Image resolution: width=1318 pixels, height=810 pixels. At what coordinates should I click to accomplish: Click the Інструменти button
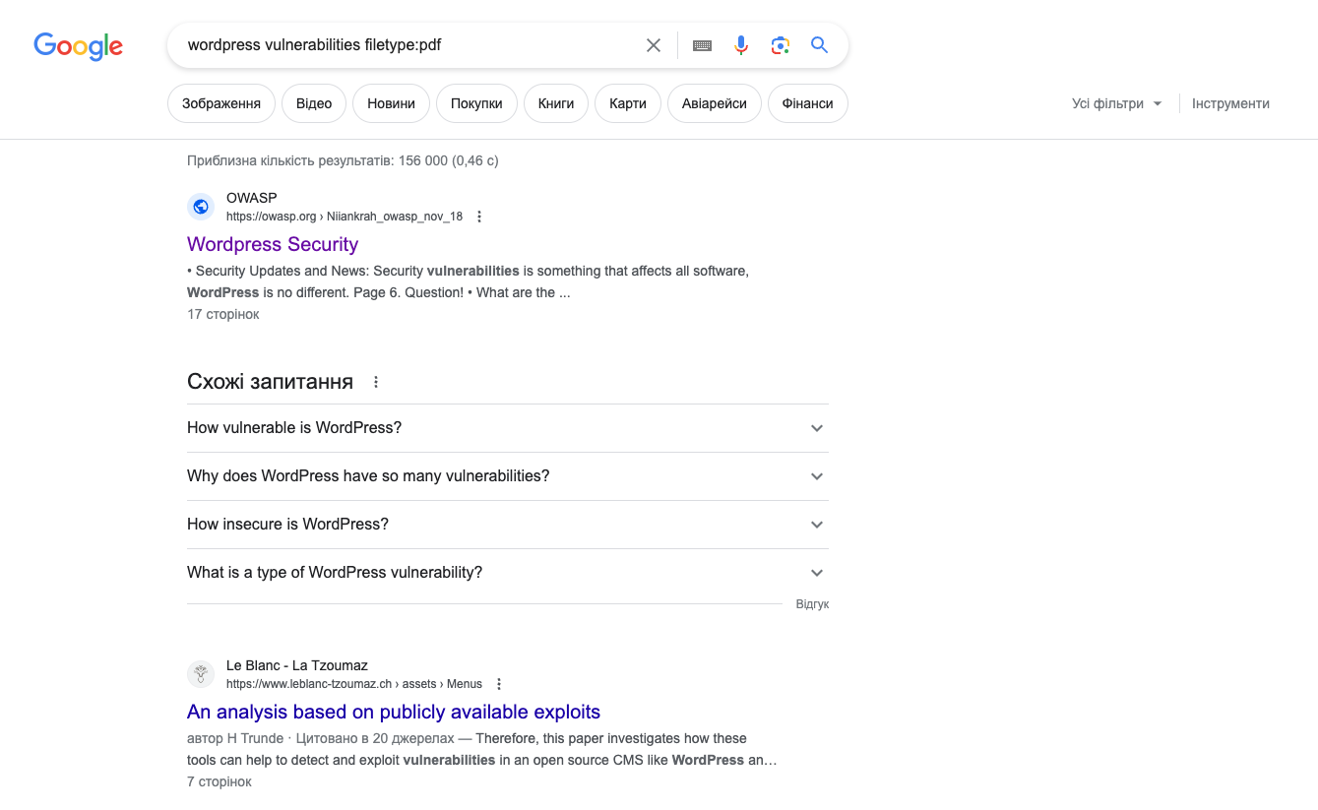coord(1230,103)
